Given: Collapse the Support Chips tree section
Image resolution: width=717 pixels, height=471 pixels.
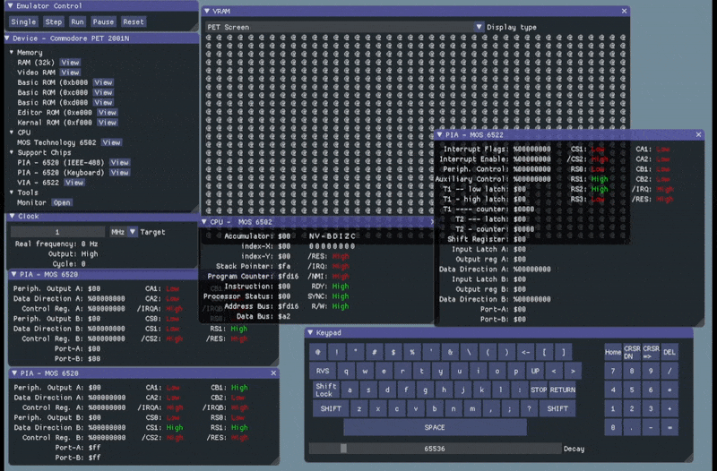Looking at the screenshot, I should pos(12,152).
